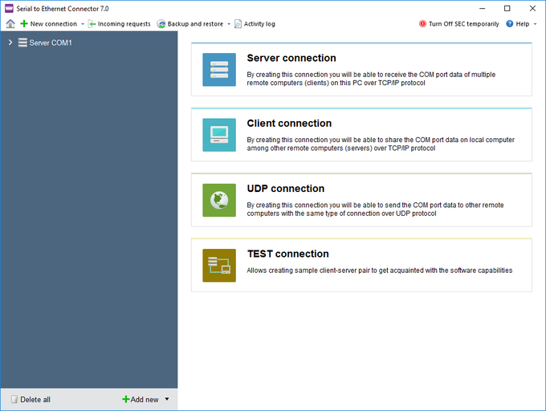Viewport: 546px width, 411px height.
Task: Click the green plus Add new icon
Action: pos(126,399)
